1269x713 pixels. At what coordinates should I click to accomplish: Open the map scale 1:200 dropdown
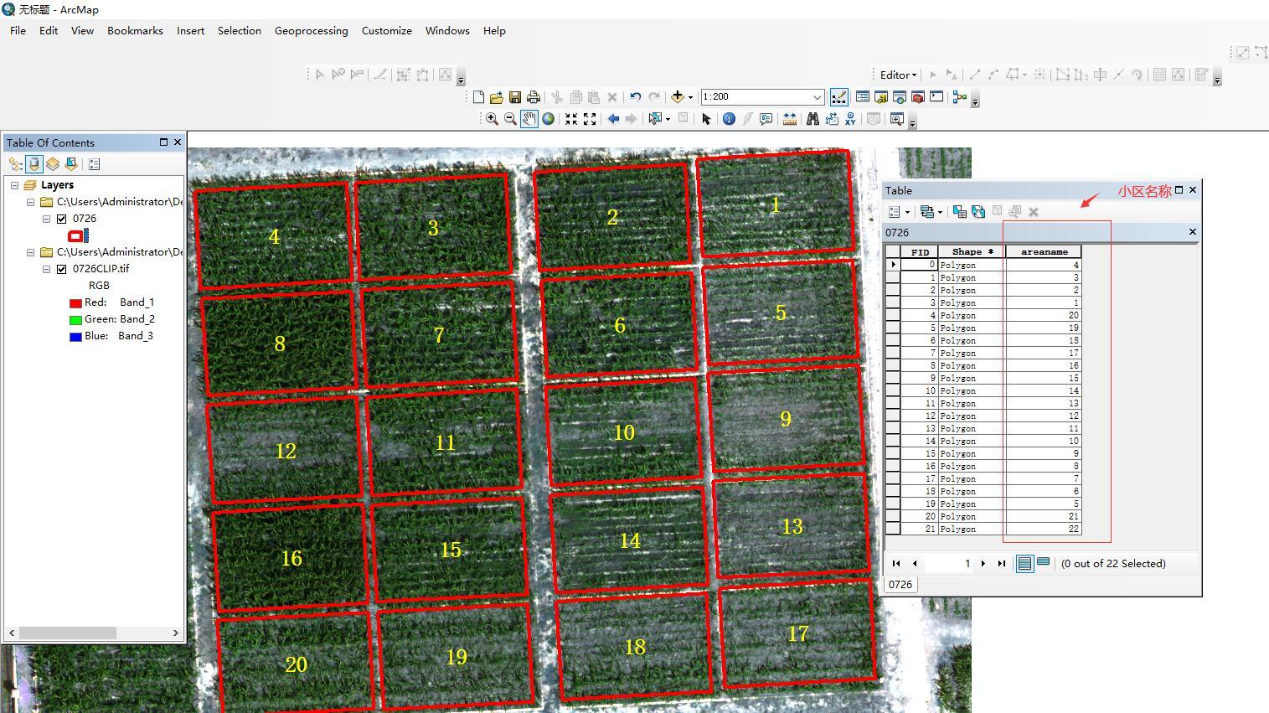coord(817,97)
